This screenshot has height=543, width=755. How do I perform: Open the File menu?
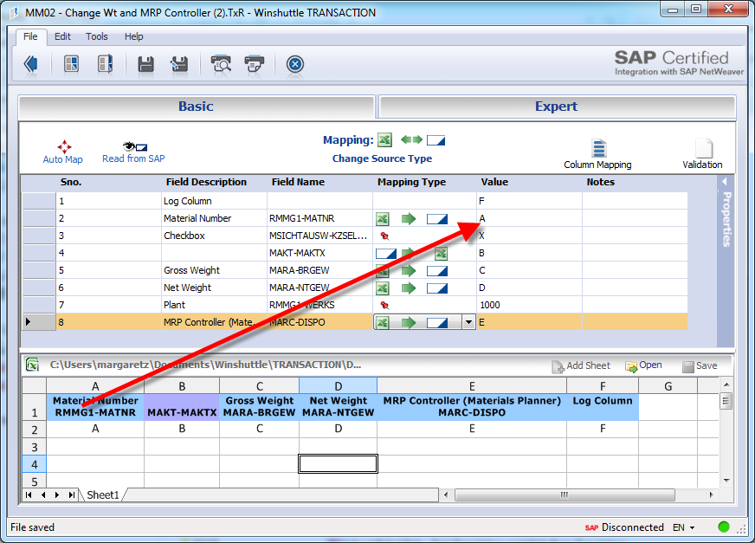(x=30, y=36)
